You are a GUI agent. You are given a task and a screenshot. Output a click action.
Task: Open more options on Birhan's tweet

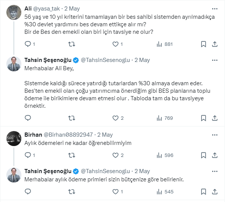pos(215,134)
